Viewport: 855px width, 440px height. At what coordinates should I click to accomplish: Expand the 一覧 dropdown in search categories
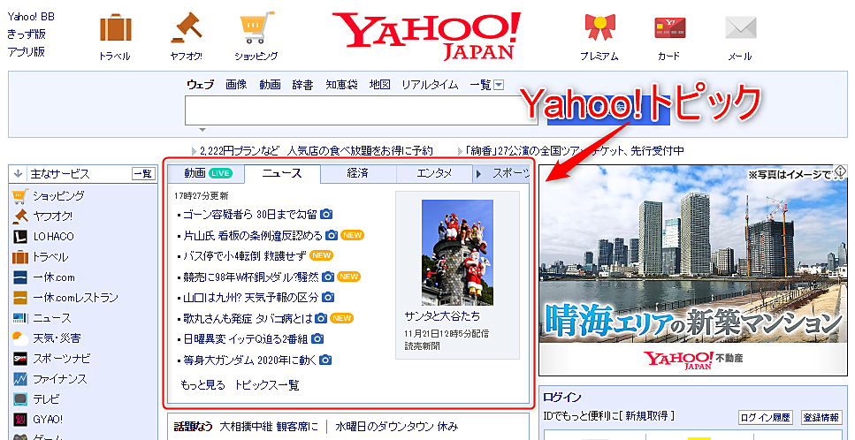pos(499,85)
